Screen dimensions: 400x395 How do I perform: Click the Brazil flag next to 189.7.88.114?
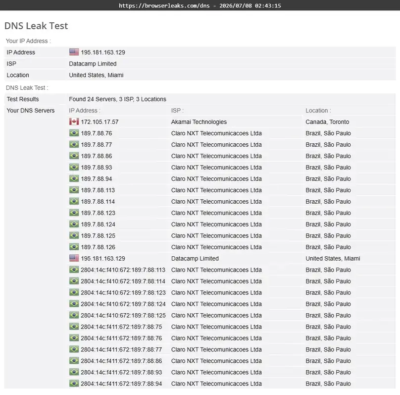click(74, 201)
